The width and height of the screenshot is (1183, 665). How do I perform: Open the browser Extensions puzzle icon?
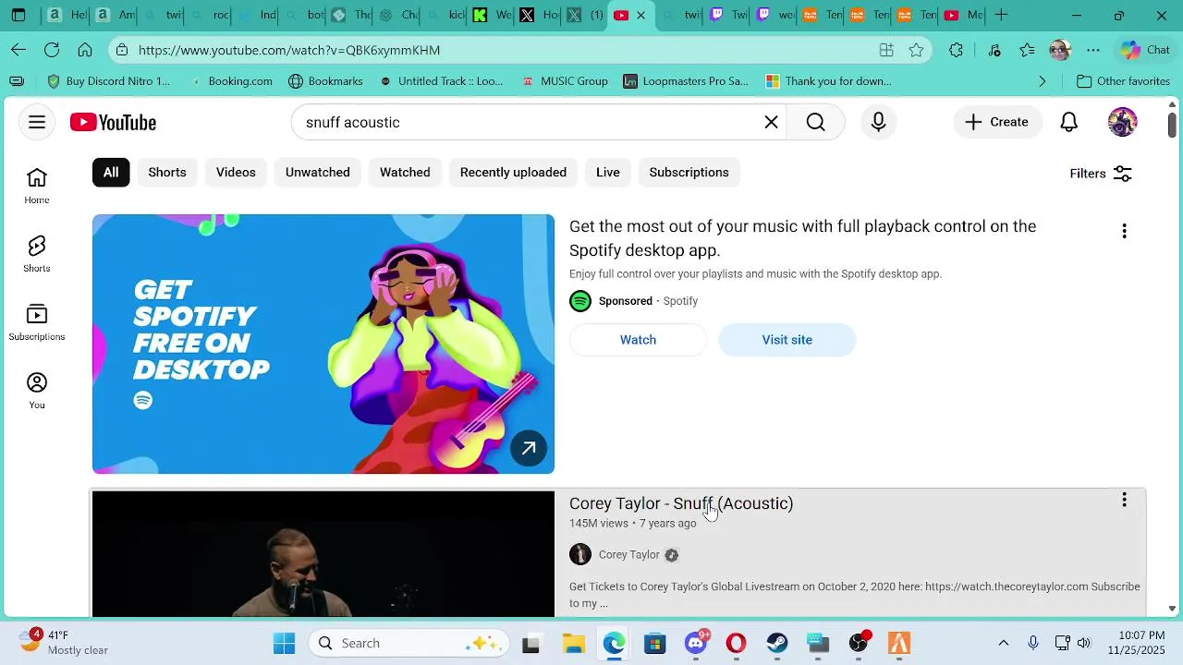click(x=956, y=50)
